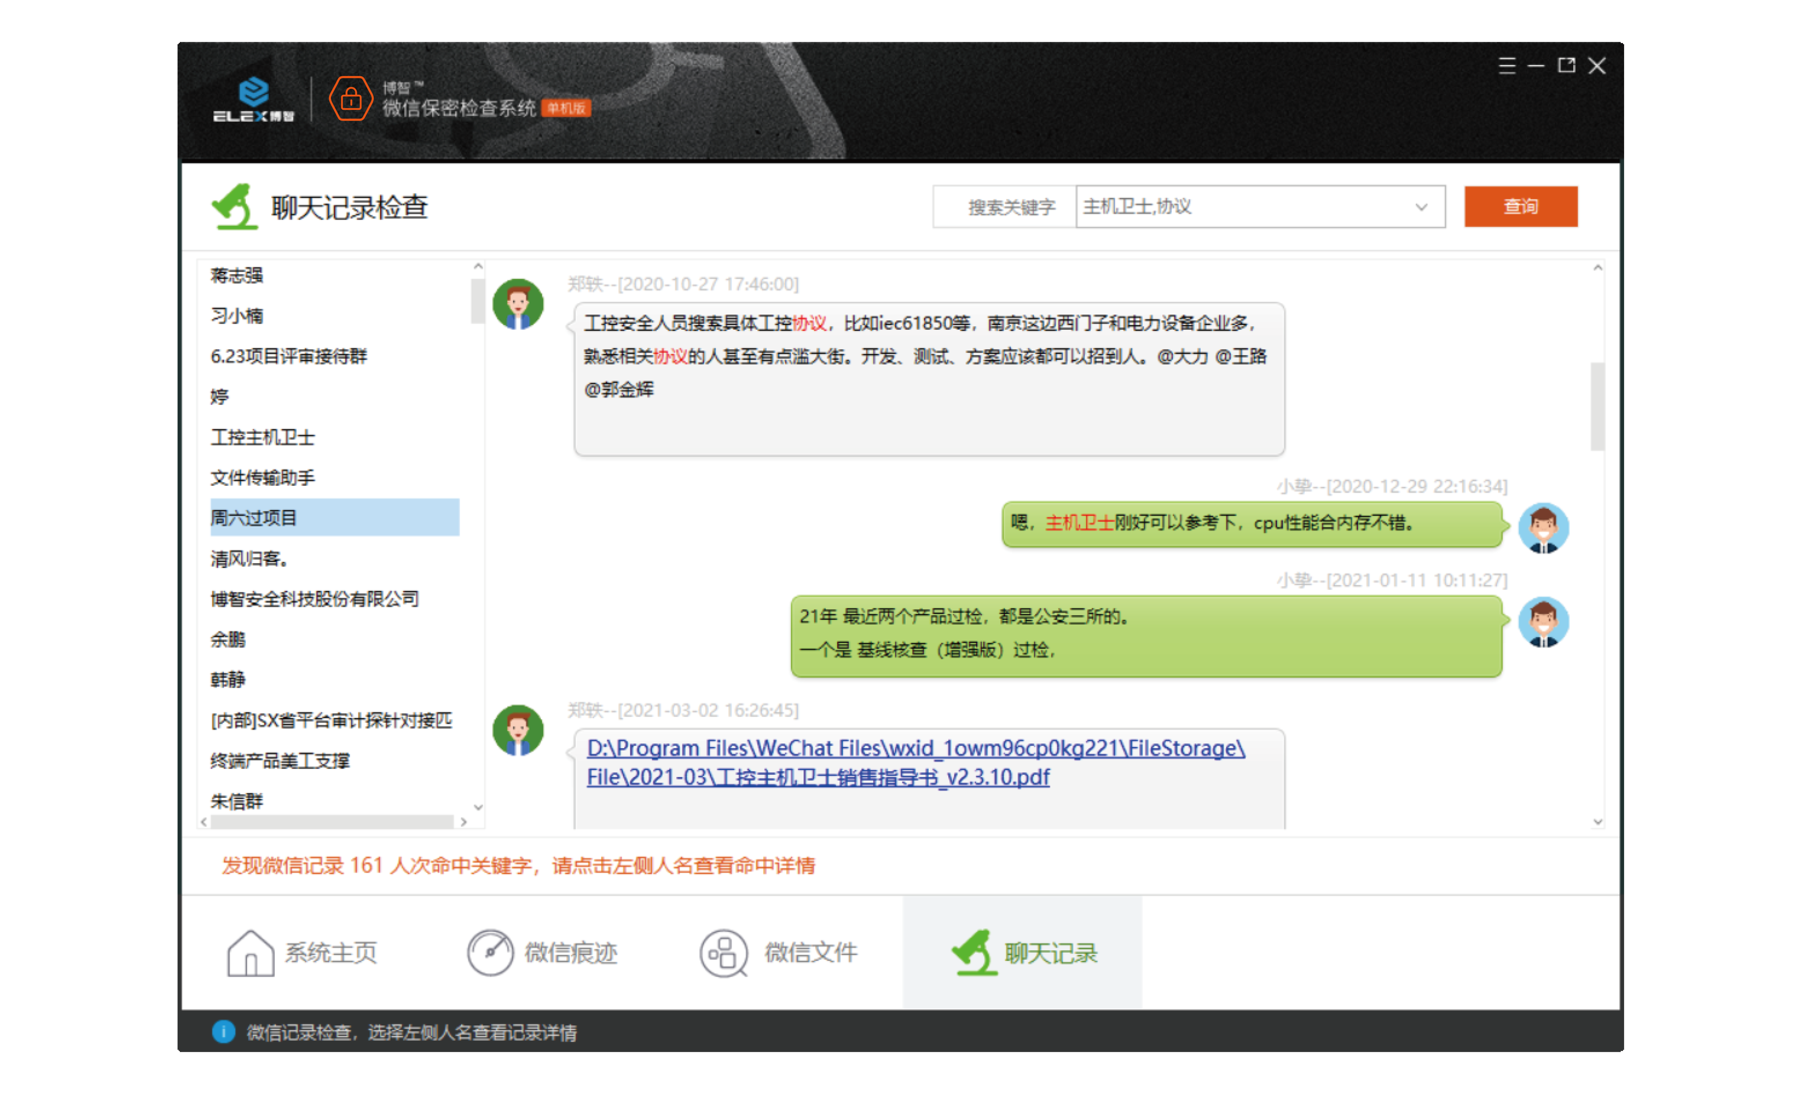The image size is (1802, 1094).
Task: Click 小挚's avatar next to the 主机卫士 message
Action: pos(1543,528)
